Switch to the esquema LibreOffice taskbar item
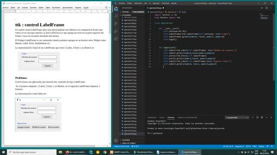Viewport: 277px width, 155px height. tap(167, 152)
